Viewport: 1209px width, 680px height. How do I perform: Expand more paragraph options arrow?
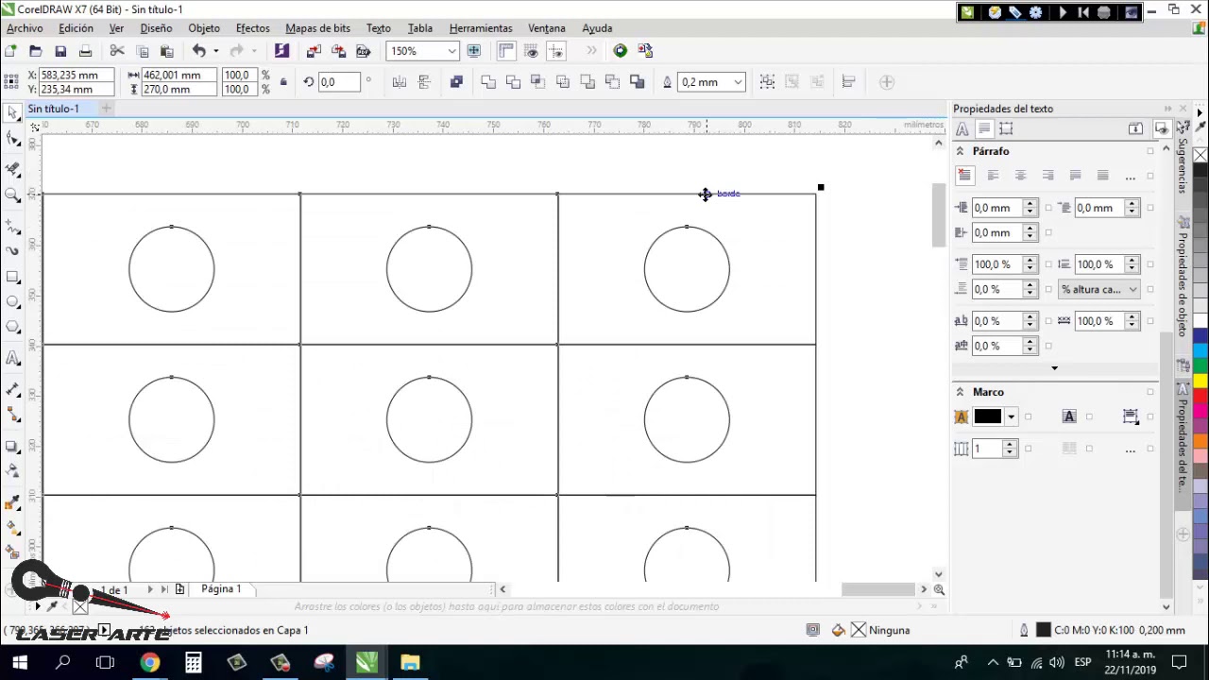[x=1054, y=368]
